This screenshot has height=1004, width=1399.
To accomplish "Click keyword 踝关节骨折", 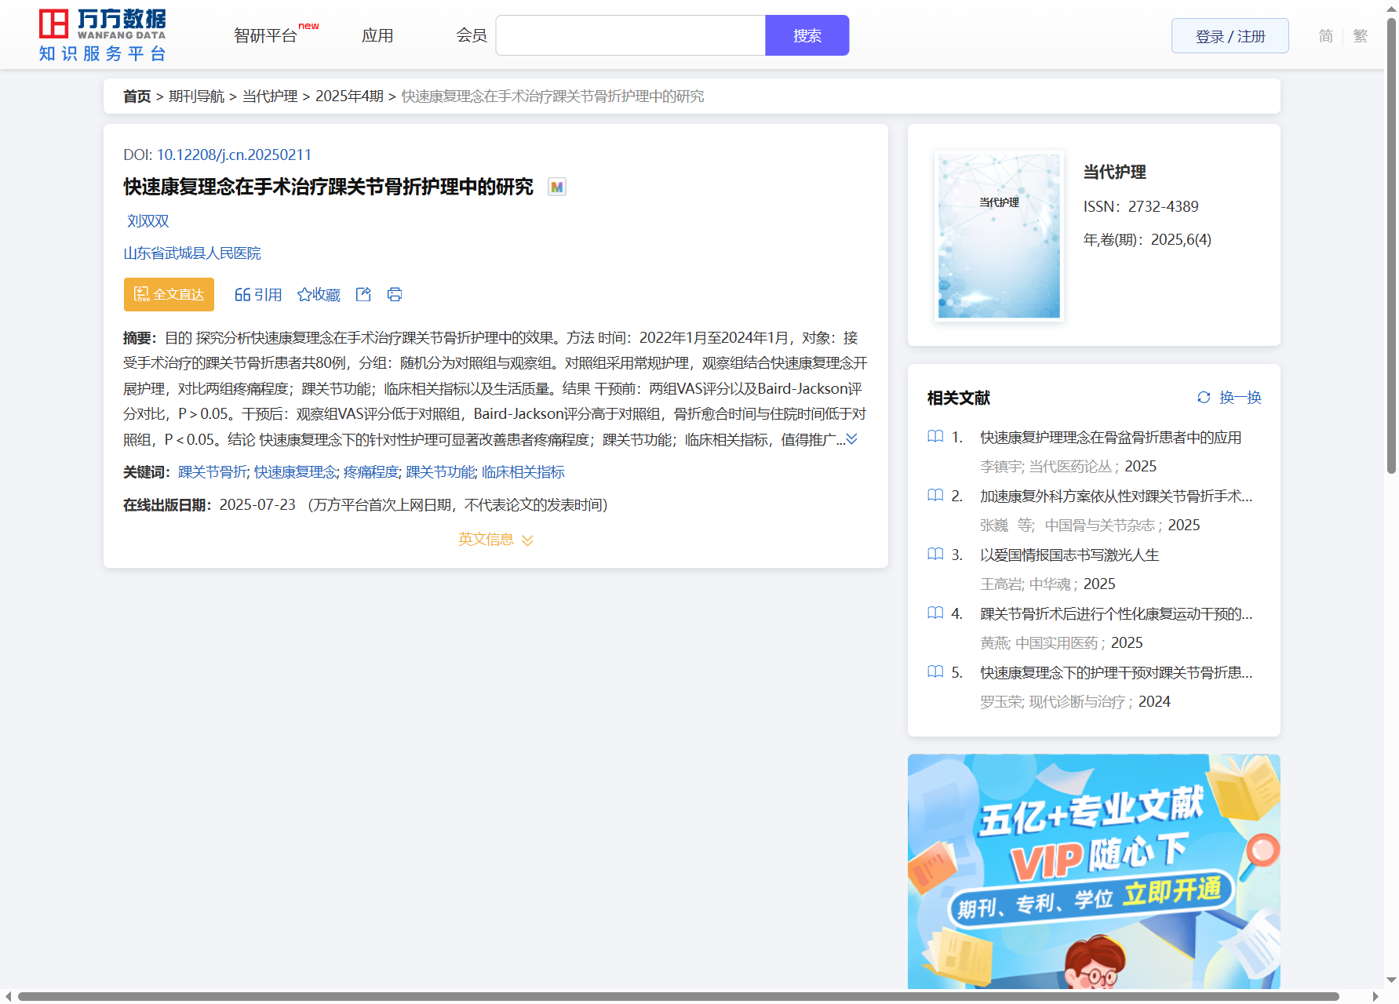I will (213, 472).
